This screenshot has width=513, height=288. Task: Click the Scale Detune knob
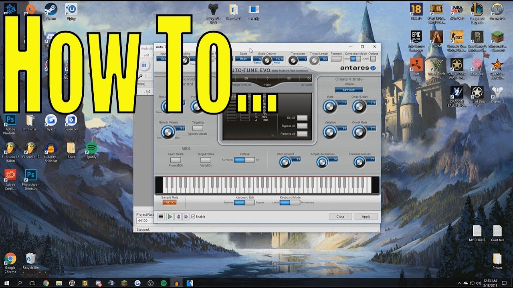(267, 60)
